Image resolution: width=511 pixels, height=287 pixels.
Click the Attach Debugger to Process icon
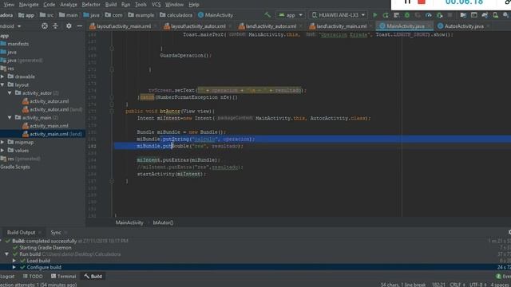tap(439, 15)
